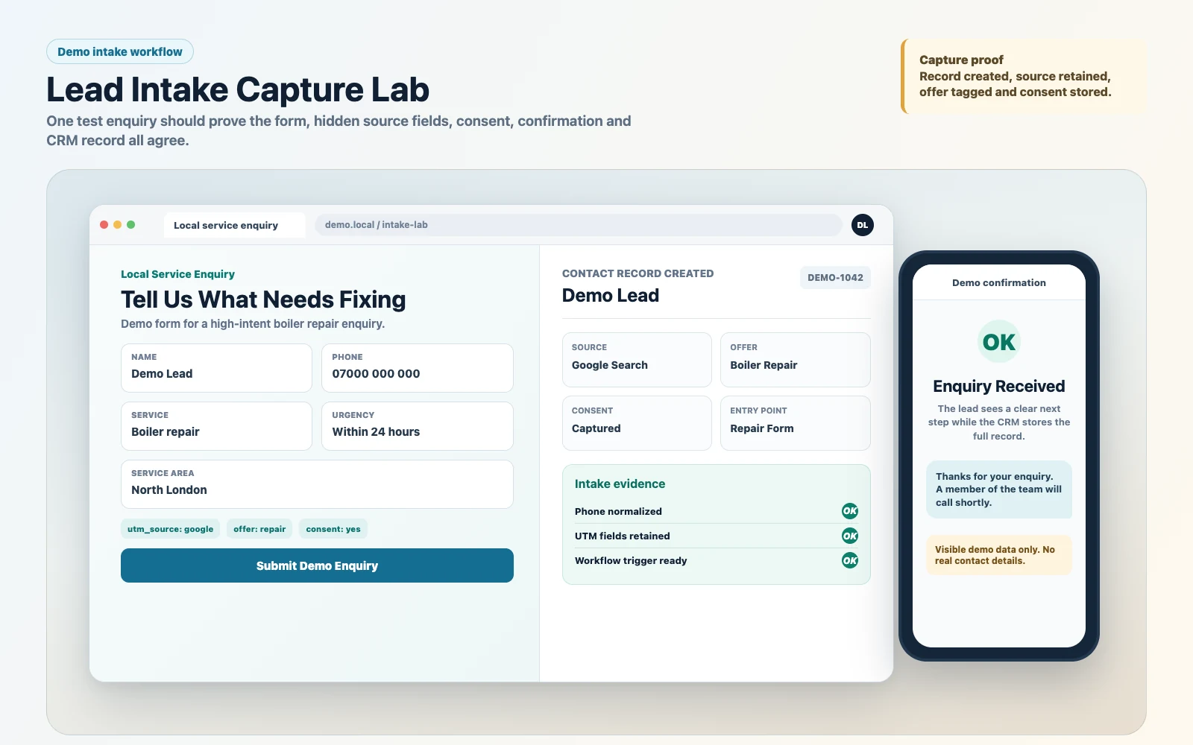Click the Consent card showing Captured
Viewport: 1193px width, 745px height.
[x=637, y=423]
